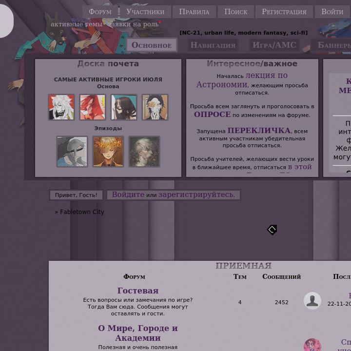351x351 pixels.
Task: Open лекция по Астрономии link
Action: 242,80
